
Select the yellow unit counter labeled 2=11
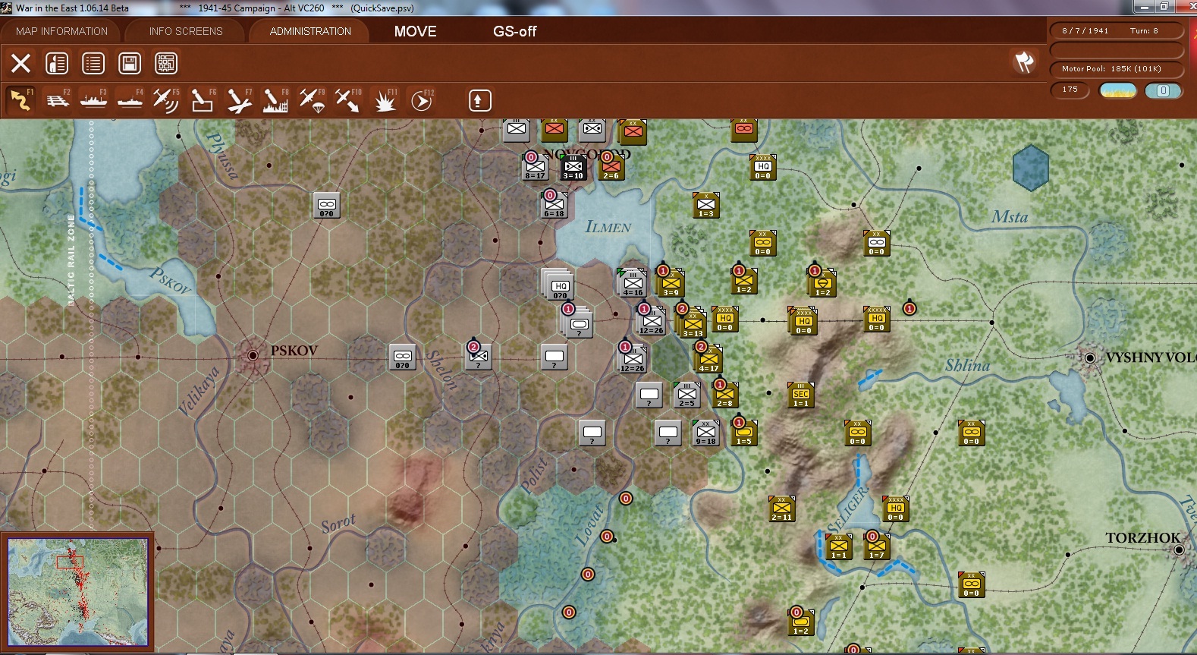coord(782,509)
